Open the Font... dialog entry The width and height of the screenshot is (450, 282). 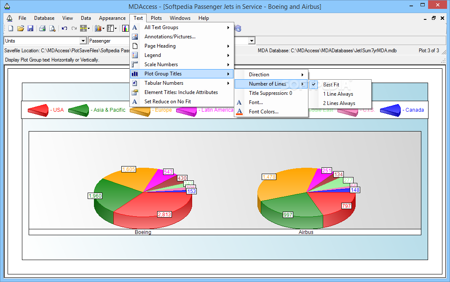pos(271,102)
